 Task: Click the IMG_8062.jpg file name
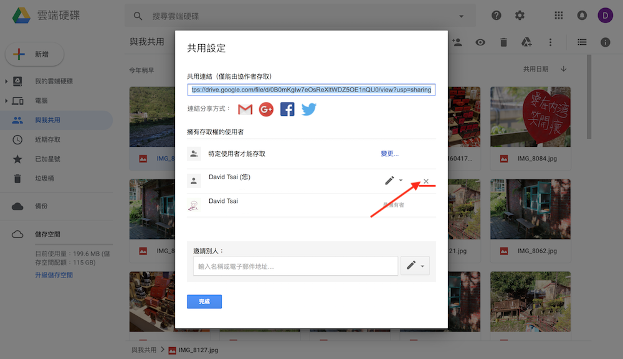click(x=537, y=251)
